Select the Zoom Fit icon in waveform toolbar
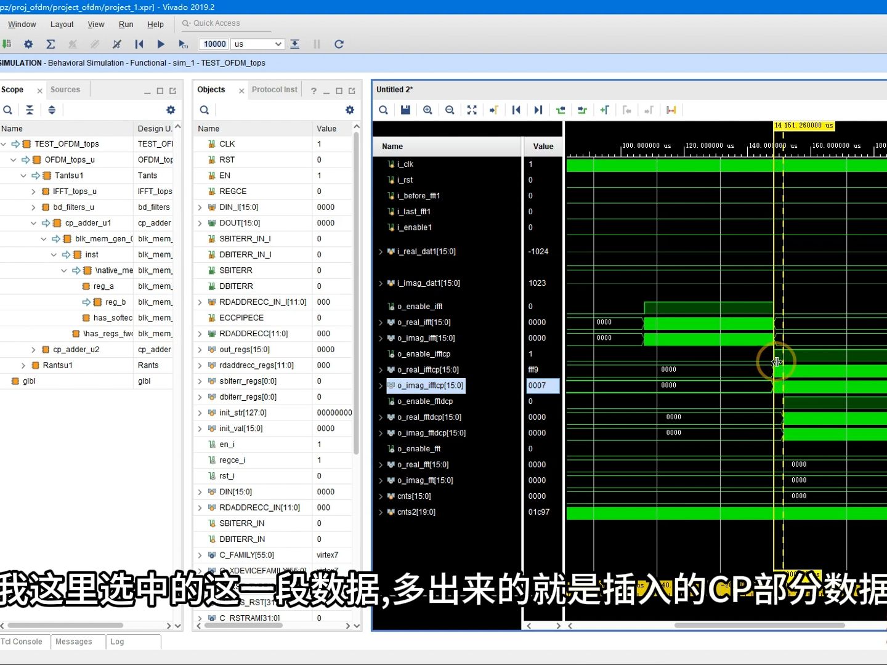887x665 pixels. [x=472, y=110]
